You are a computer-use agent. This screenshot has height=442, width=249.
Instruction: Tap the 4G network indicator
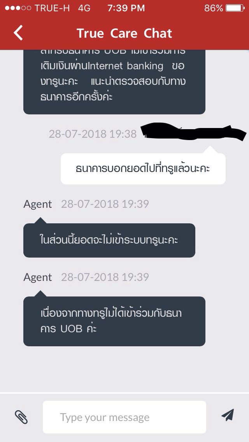84,8
